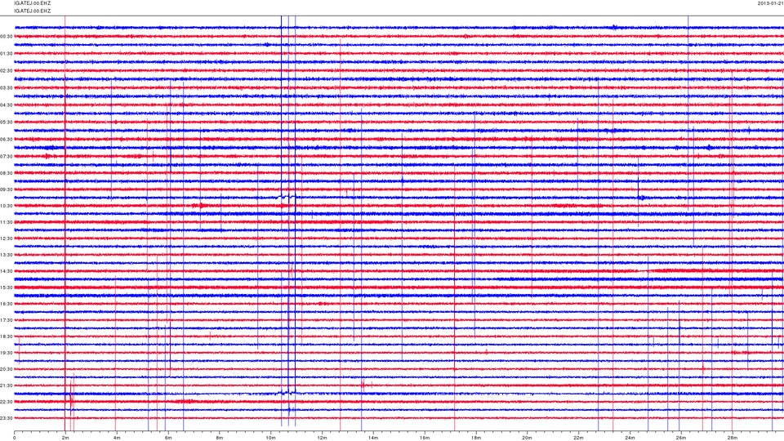
Task: Click the 04:30 time label
Action: click(x=6, y=105)
